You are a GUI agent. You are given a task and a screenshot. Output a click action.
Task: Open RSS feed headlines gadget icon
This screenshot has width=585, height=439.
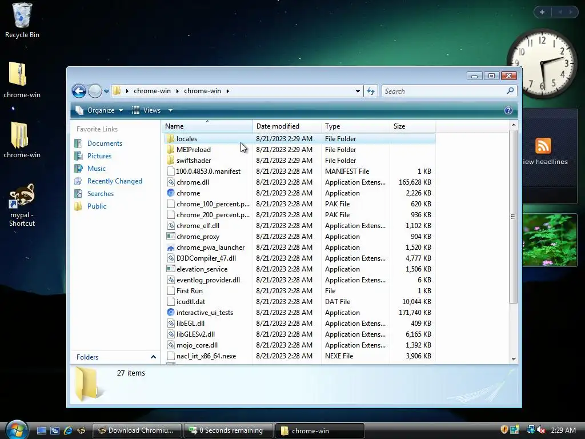coord(543,146)
